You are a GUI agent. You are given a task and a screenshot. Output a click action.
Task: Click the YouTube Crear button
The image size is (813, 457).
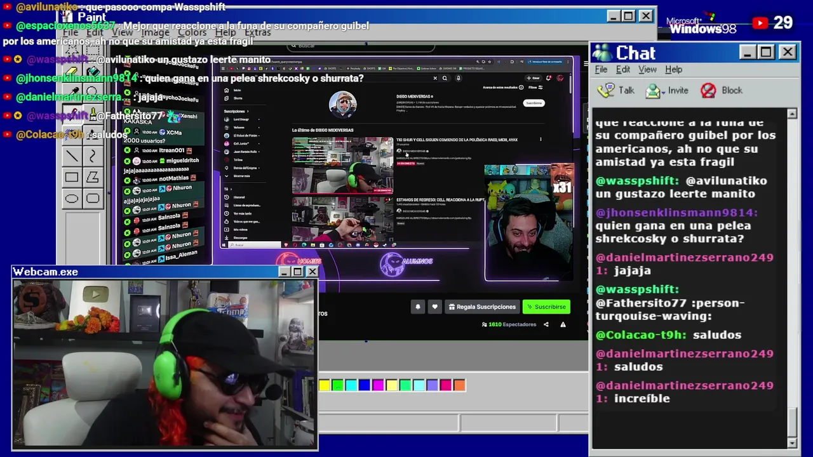pos(534,78)
